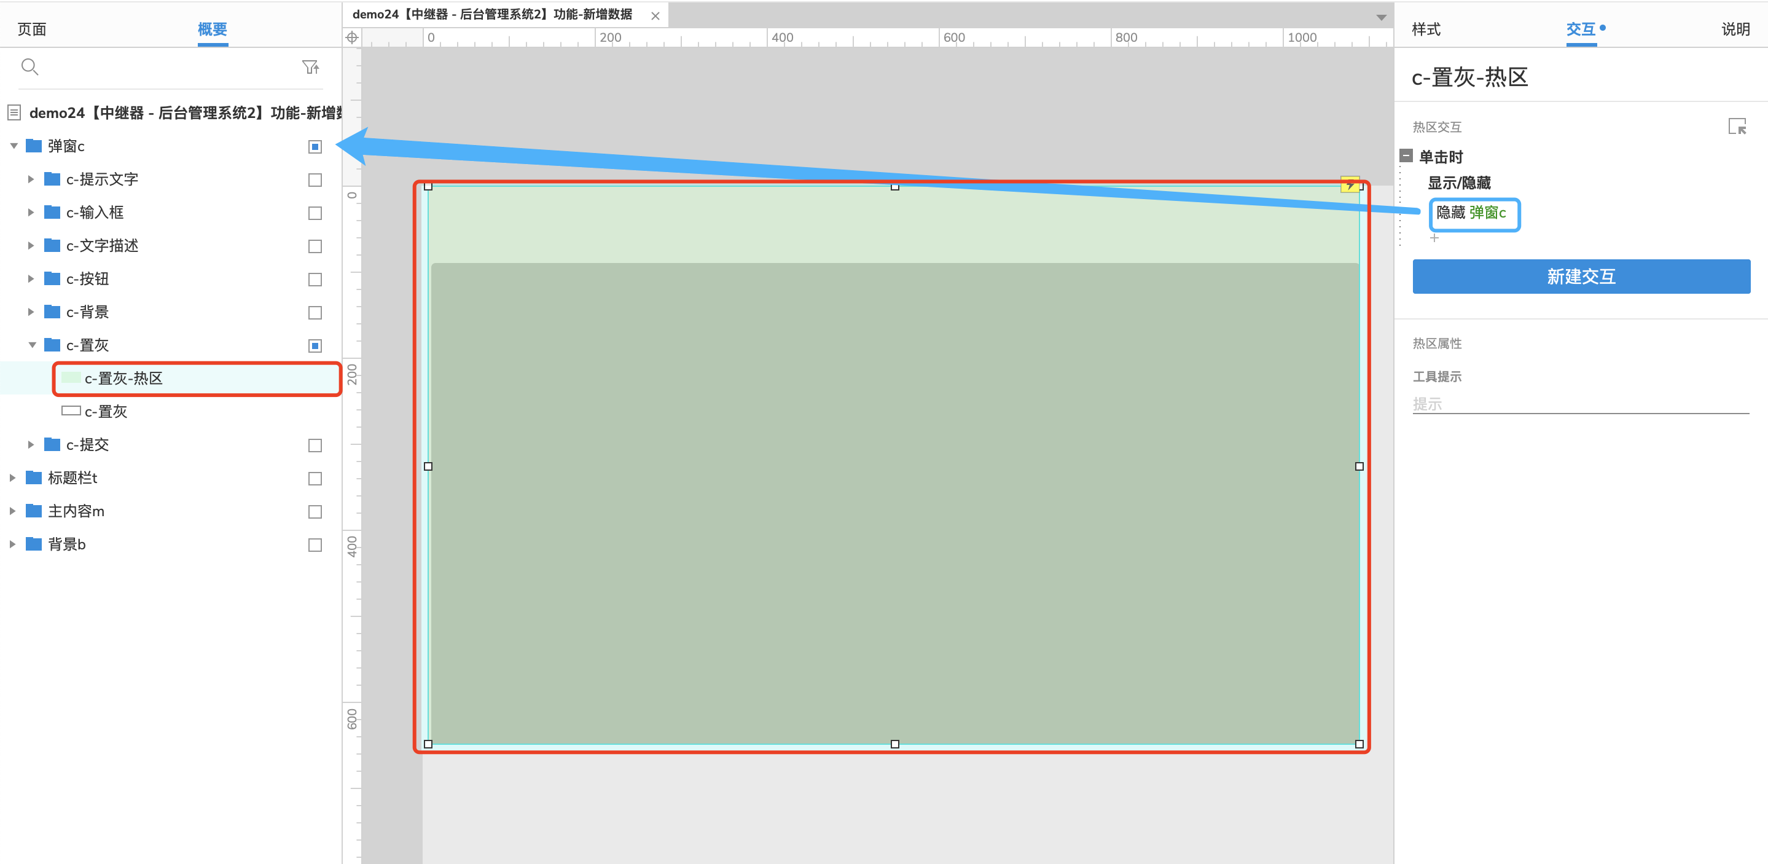Image resolution: width=1768 pixels, height=864 pixels.
Task: Toggle the c-文字描述 selection box
Action: 315,246
